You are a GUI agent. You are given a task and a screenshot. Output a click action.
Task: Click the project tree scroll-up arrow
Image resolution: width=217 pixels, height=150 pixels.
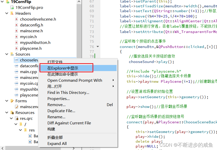(x=79, y=2)
